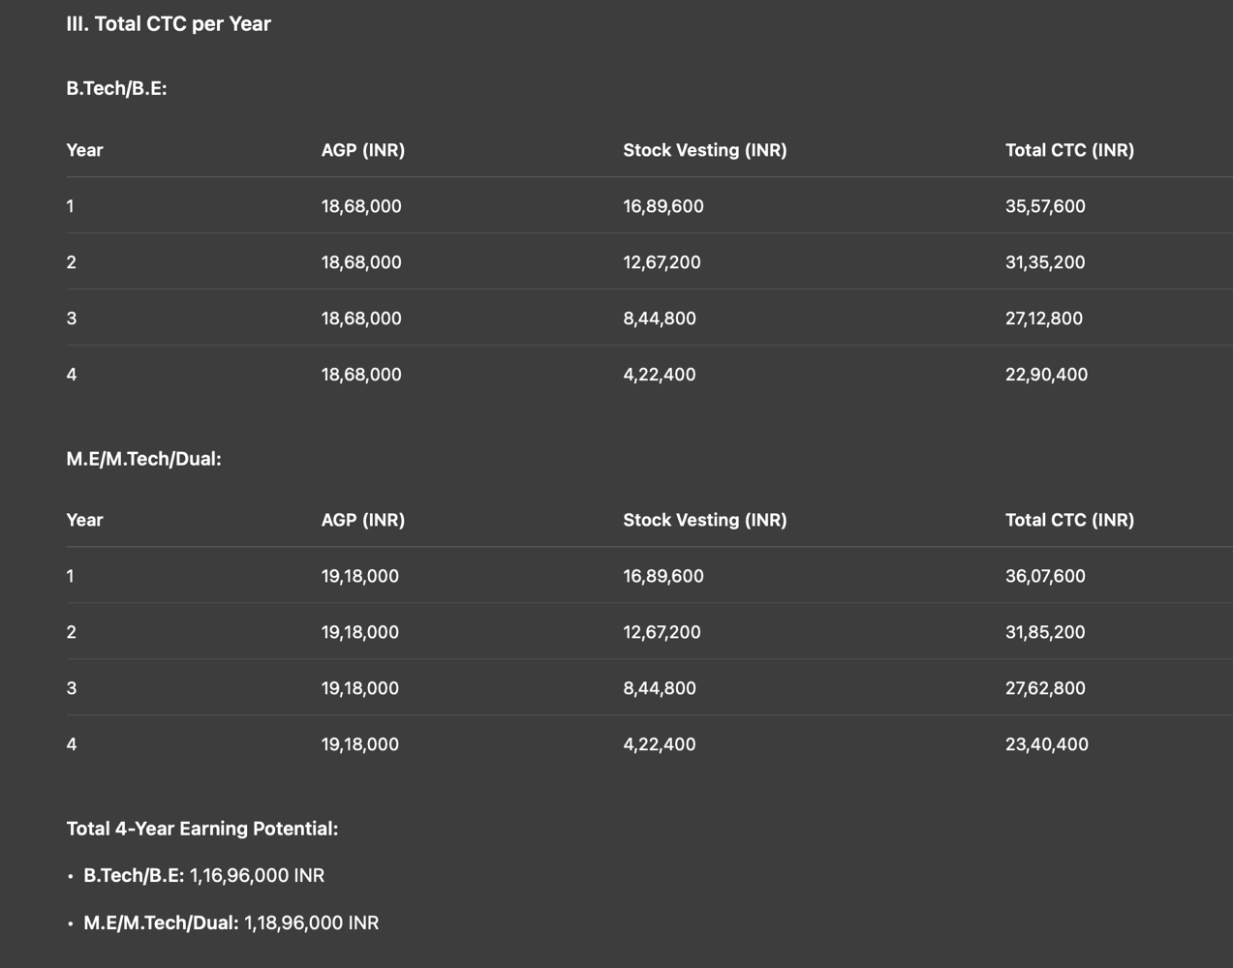This screenshot has height=968, width=1233.
Task: Select Total CTC value 31,35,200
Action: (1045, 262)
